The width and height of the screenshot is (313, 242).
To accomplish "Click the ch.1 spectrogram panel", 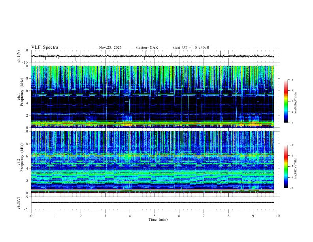I will (x=152, y=96).
